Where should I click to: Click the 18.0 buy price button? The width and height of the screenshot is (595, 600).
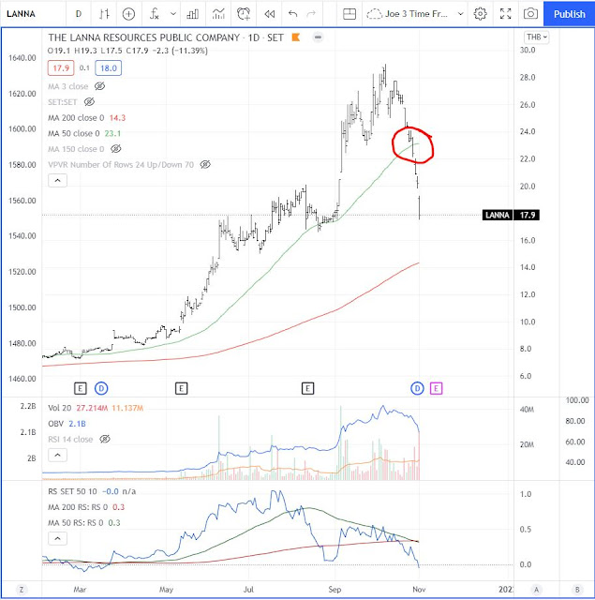click(x=108, y=68)
